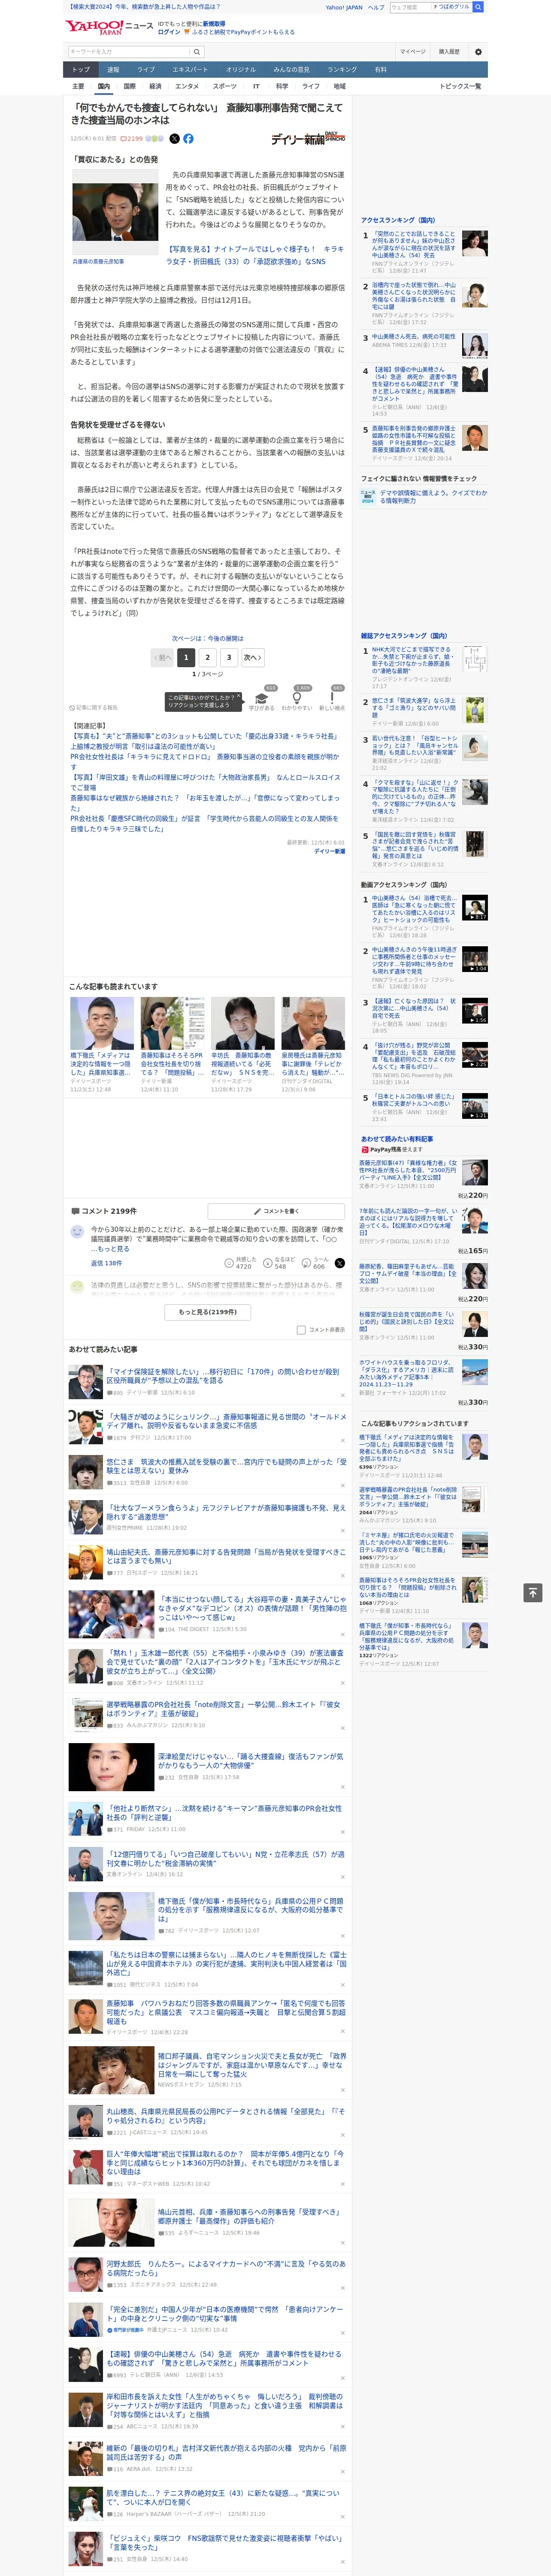Expand replies 返信 138件
The height and width of the screenshot is (2576, 551).
(106, 1263)
